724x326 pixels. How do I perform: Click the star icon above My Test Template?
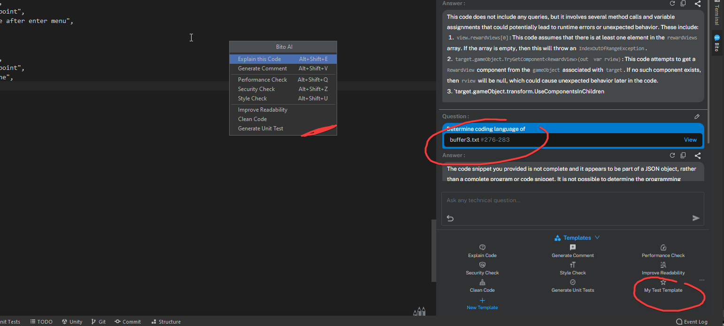pos(663,282)
